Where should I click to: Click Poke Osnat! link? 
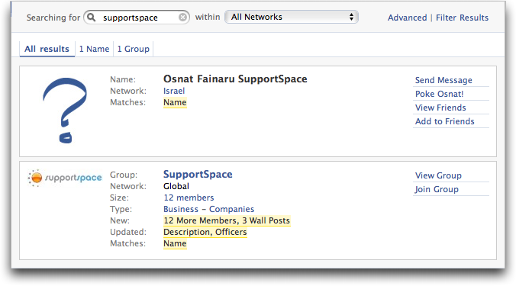(440, 94)
